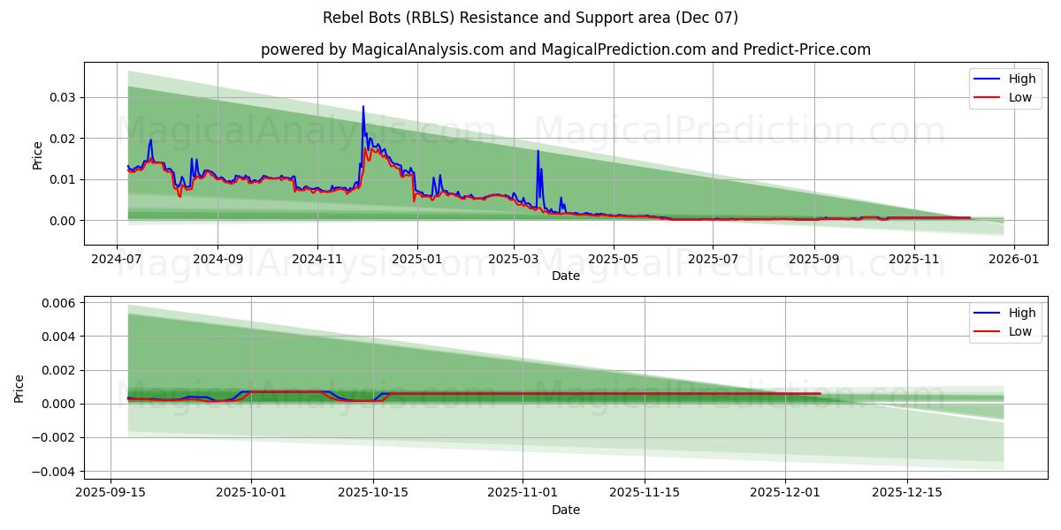
Task: Click the '2025-09-15' tick label
Action: click(x=111, y=494)
